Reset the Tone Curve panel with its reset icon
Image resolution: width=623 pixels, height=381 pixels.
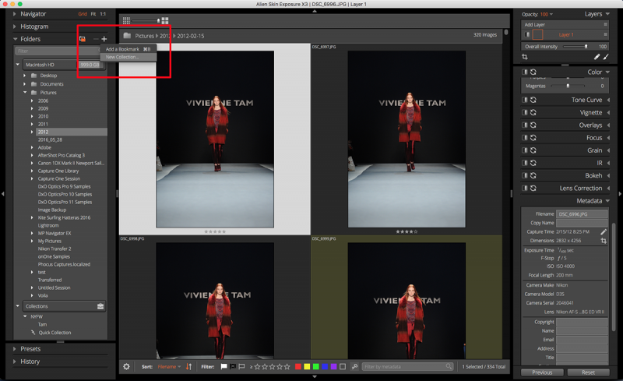click(x=533, y=100)
